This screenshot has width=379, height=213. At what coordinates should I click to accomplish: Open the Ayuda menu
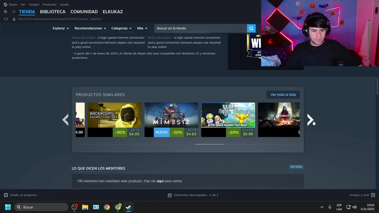coord(64,4)
